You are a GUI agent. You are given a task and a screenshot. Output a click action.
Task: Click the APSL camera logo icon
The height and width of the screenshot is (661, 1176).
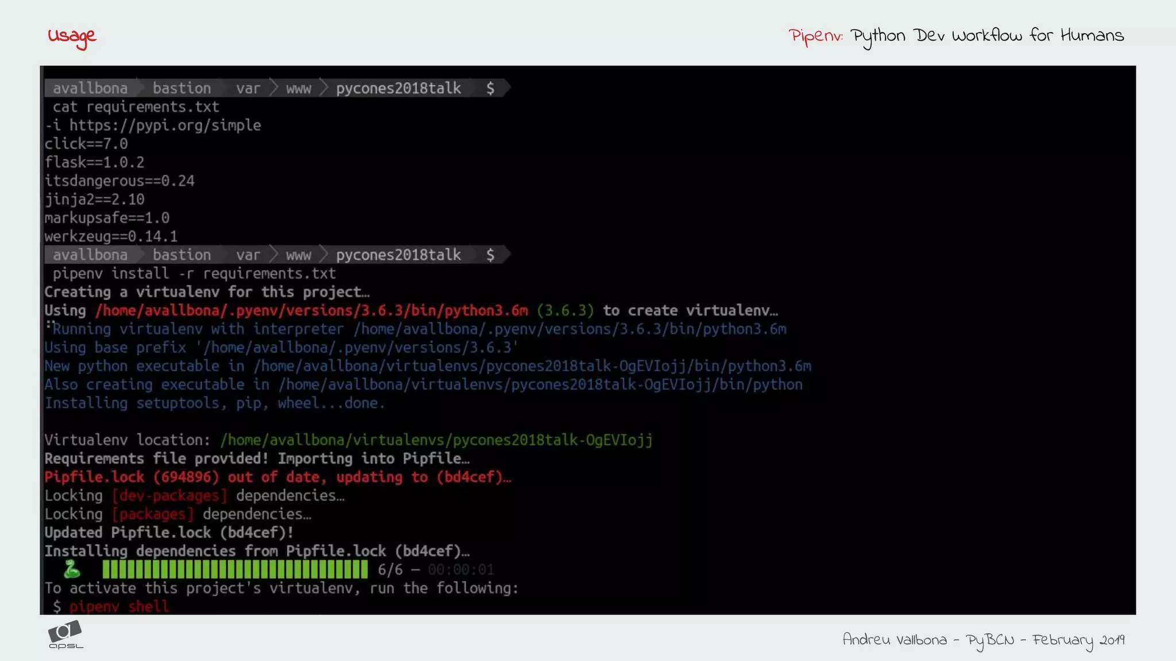pos(65,635)
